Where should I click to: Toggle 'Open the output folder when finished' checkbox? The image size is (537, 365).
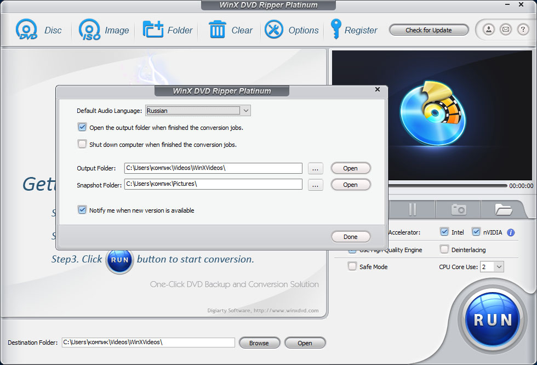82,127
